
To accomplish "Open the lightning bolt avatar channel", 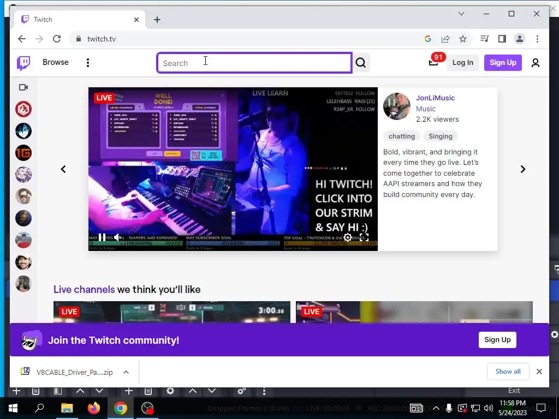I will click(23, 218).
